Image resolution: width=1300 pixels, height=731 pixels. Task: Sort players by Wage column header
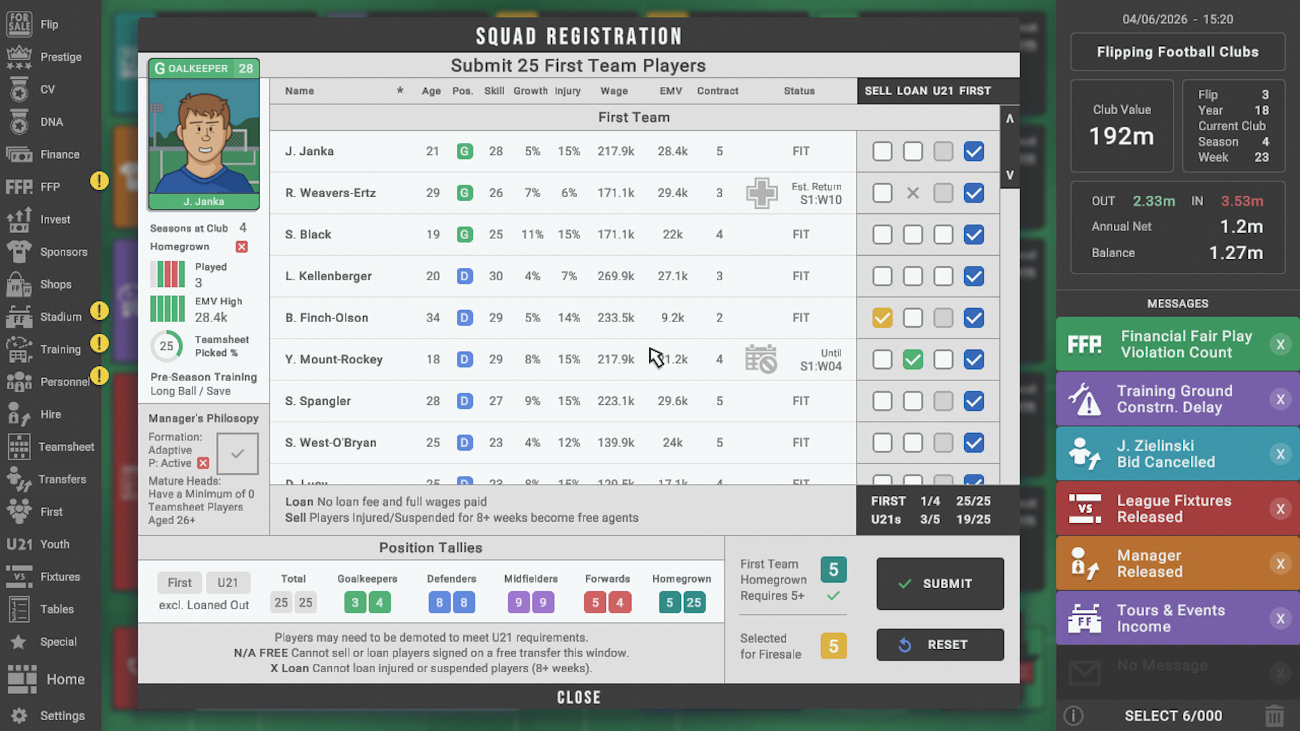(x=614, y=91)
